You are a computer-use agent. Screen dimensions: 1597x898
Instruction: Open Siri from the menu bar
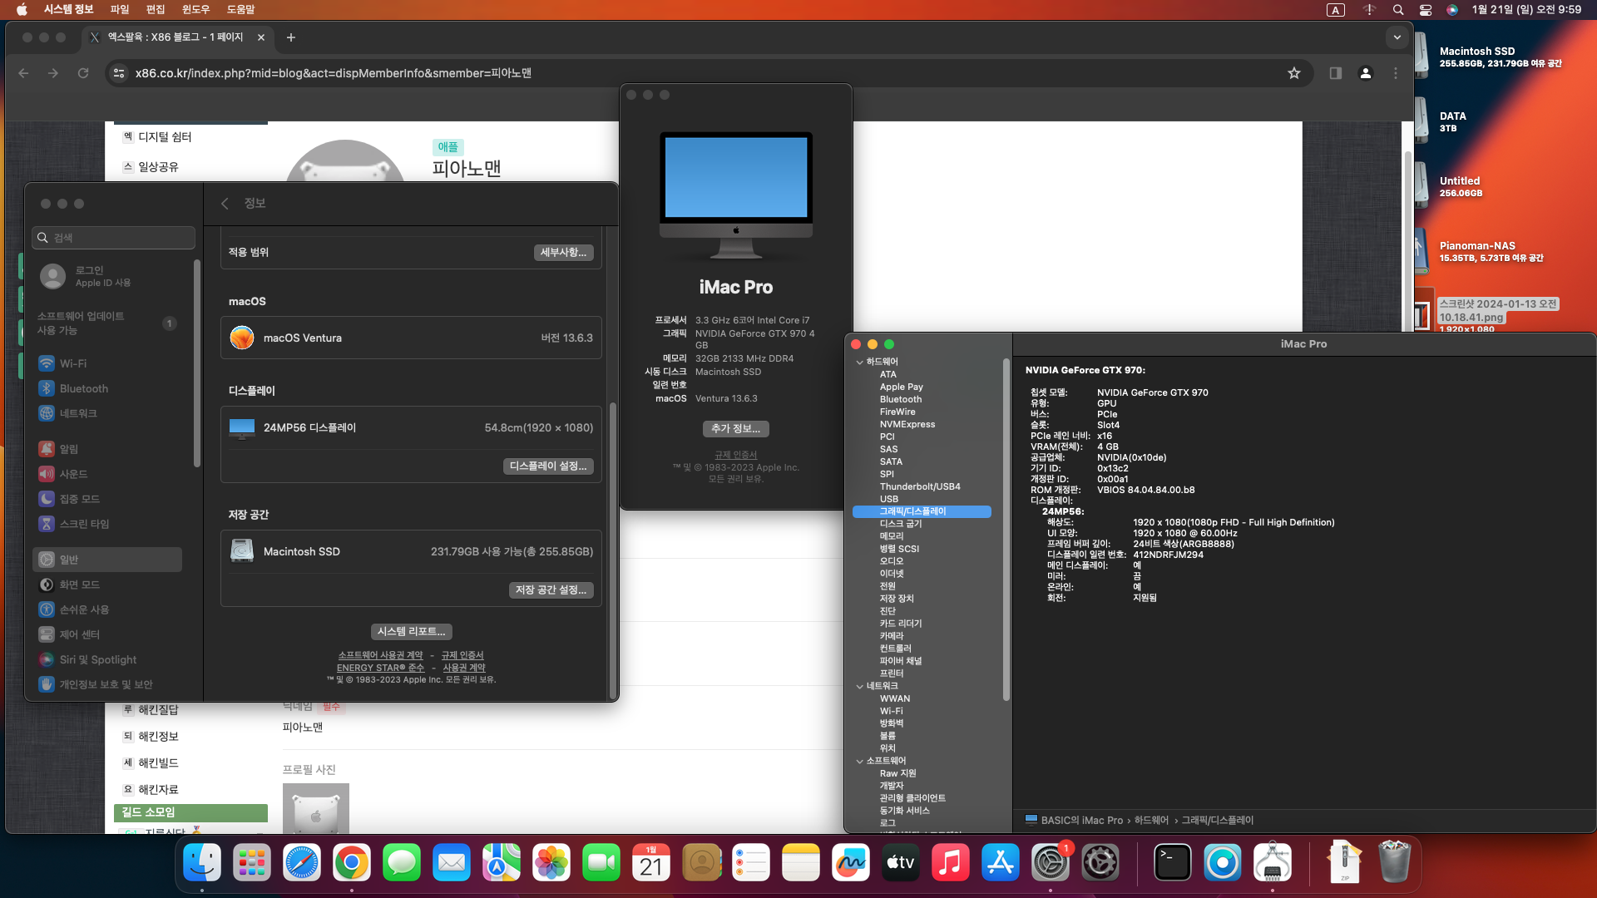click(1452, 10)
